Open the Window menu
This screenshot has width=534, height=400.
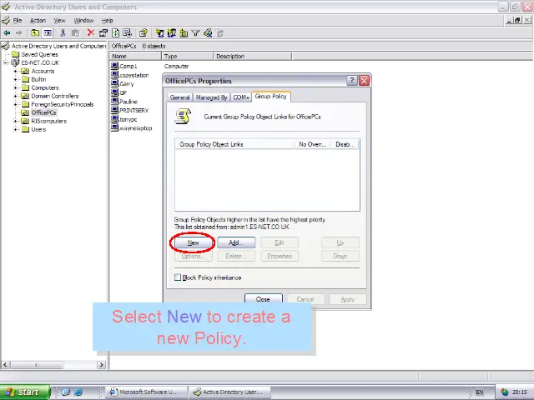(x=83, y=20)
